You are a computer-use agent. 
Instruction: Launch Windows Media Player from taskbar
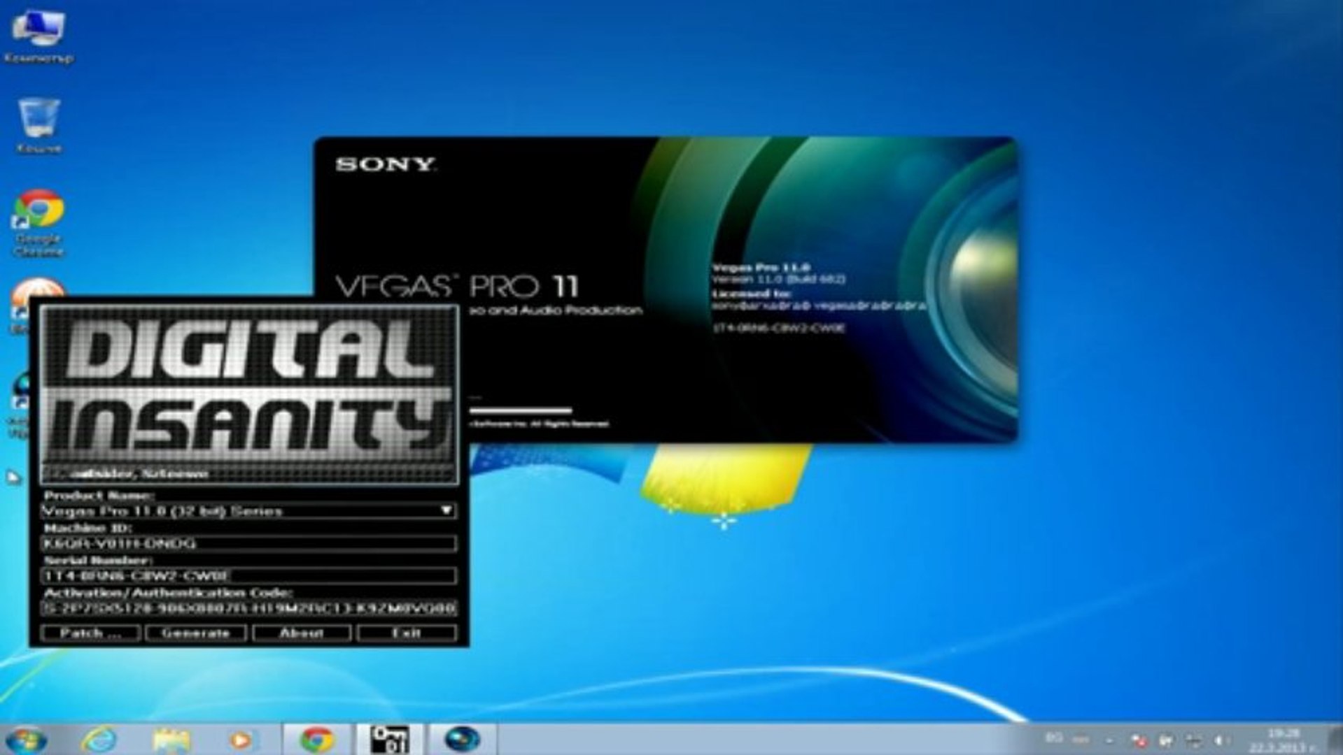coord(241,740)
